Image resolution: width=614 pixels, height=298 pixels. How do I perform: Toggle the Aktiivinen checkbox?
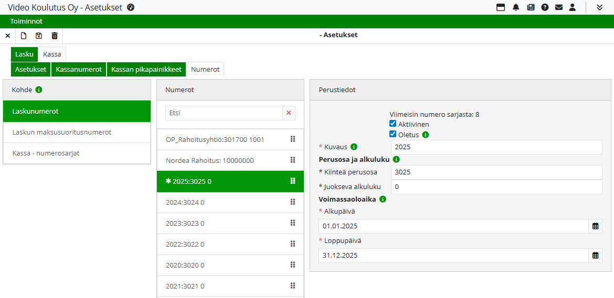click(393, 124)
